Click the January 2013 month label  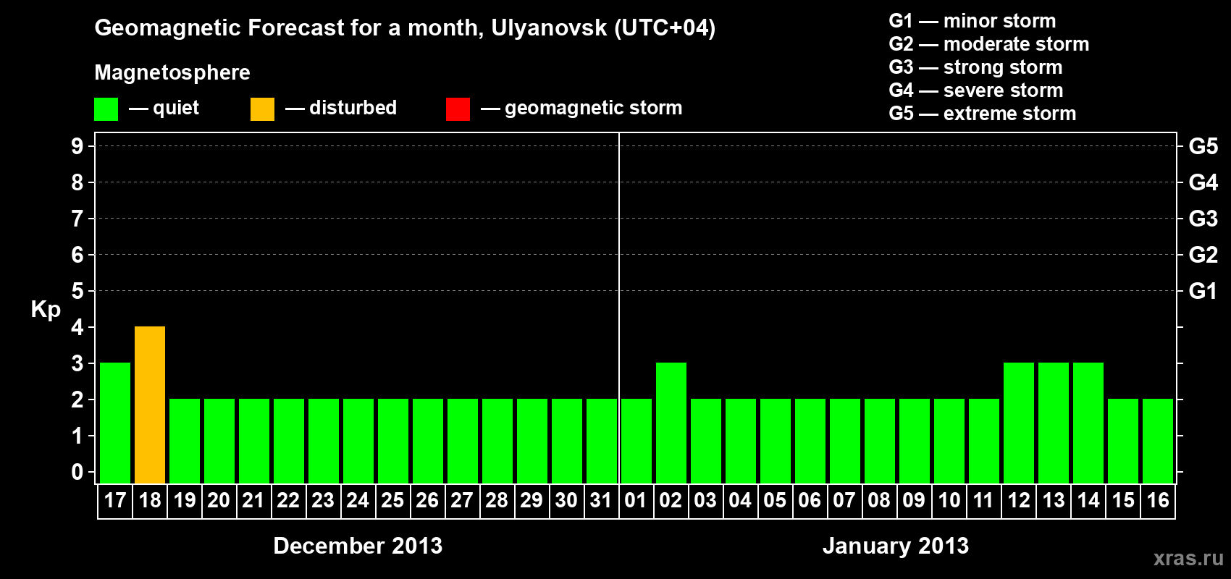896,546
